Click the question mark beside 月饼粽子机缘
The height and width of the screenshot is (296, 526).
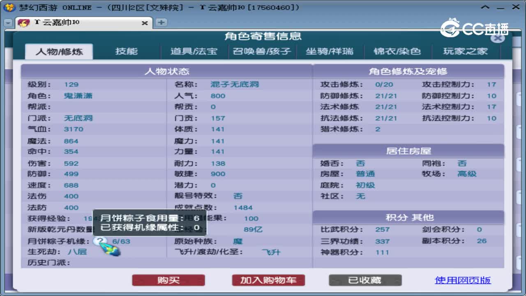[x=99, y=241]
